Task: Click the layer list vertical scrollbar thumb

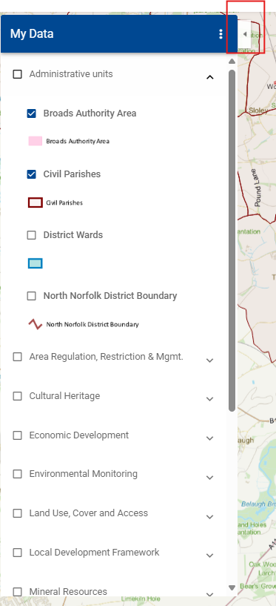Action: click(232, 241)
